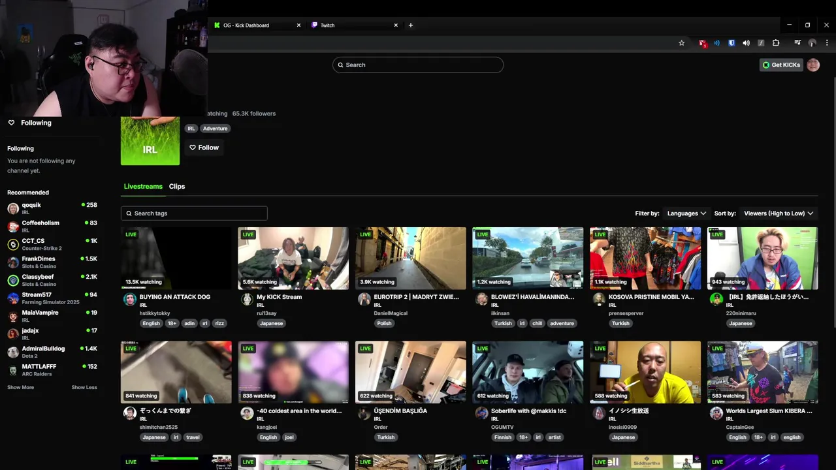Click the joel tag under kangjoel
Image resolution: width=836 pixels, height=470 pixels.
pyautogui.click(x=289, y=437)
